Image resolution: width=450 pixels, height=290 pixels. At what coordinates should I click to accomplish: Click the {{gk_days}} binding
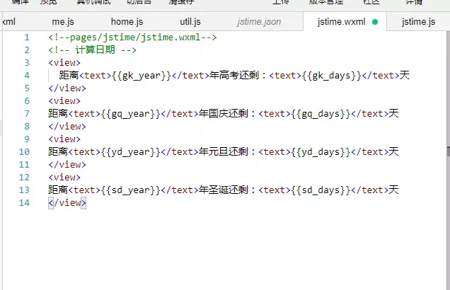(332, 76)
